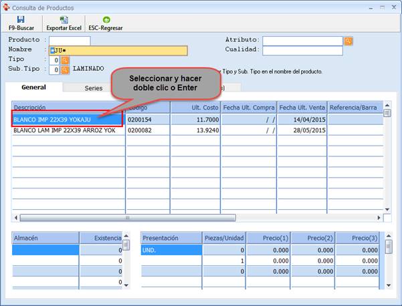
Task: Open the Atributo lookup search icon
Action: pyautogui.click(x=348, y=41)
